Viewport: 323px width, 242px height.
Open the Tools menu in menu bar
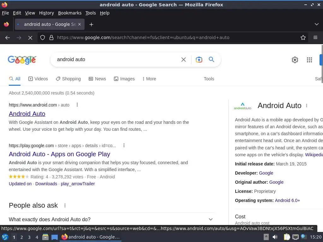(91, 13)
